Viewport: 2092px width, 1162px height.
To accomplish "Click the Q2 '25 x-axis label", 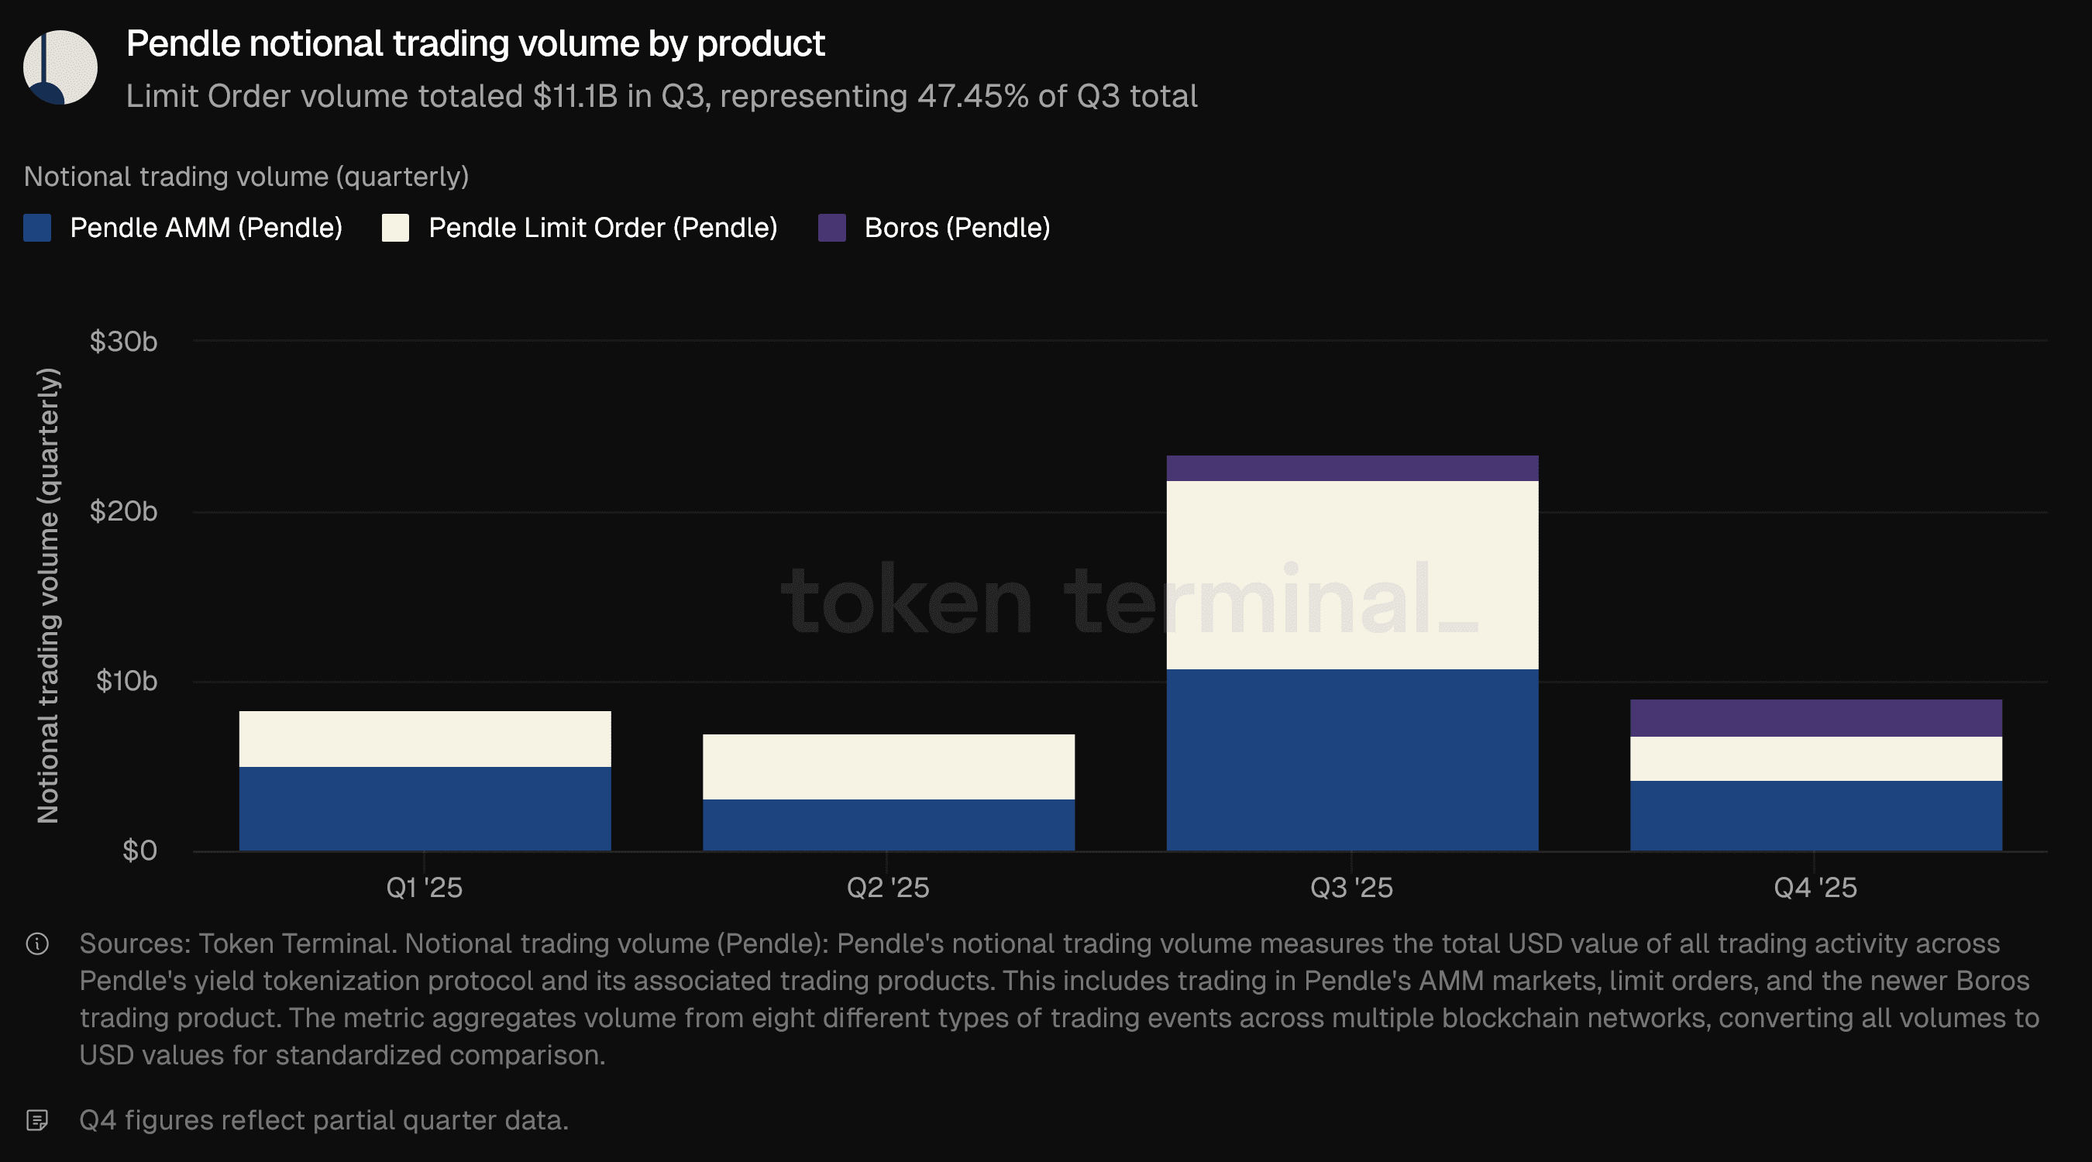I will (888, 888).
